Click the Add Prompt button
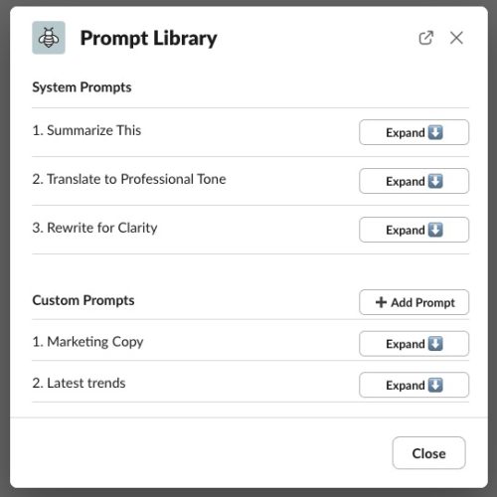 [414, 302]
